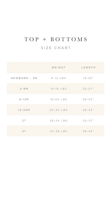Click the 6-12M size row label
Image resolution: width=111 pixels, height=198 pixels.
point(24,99)
